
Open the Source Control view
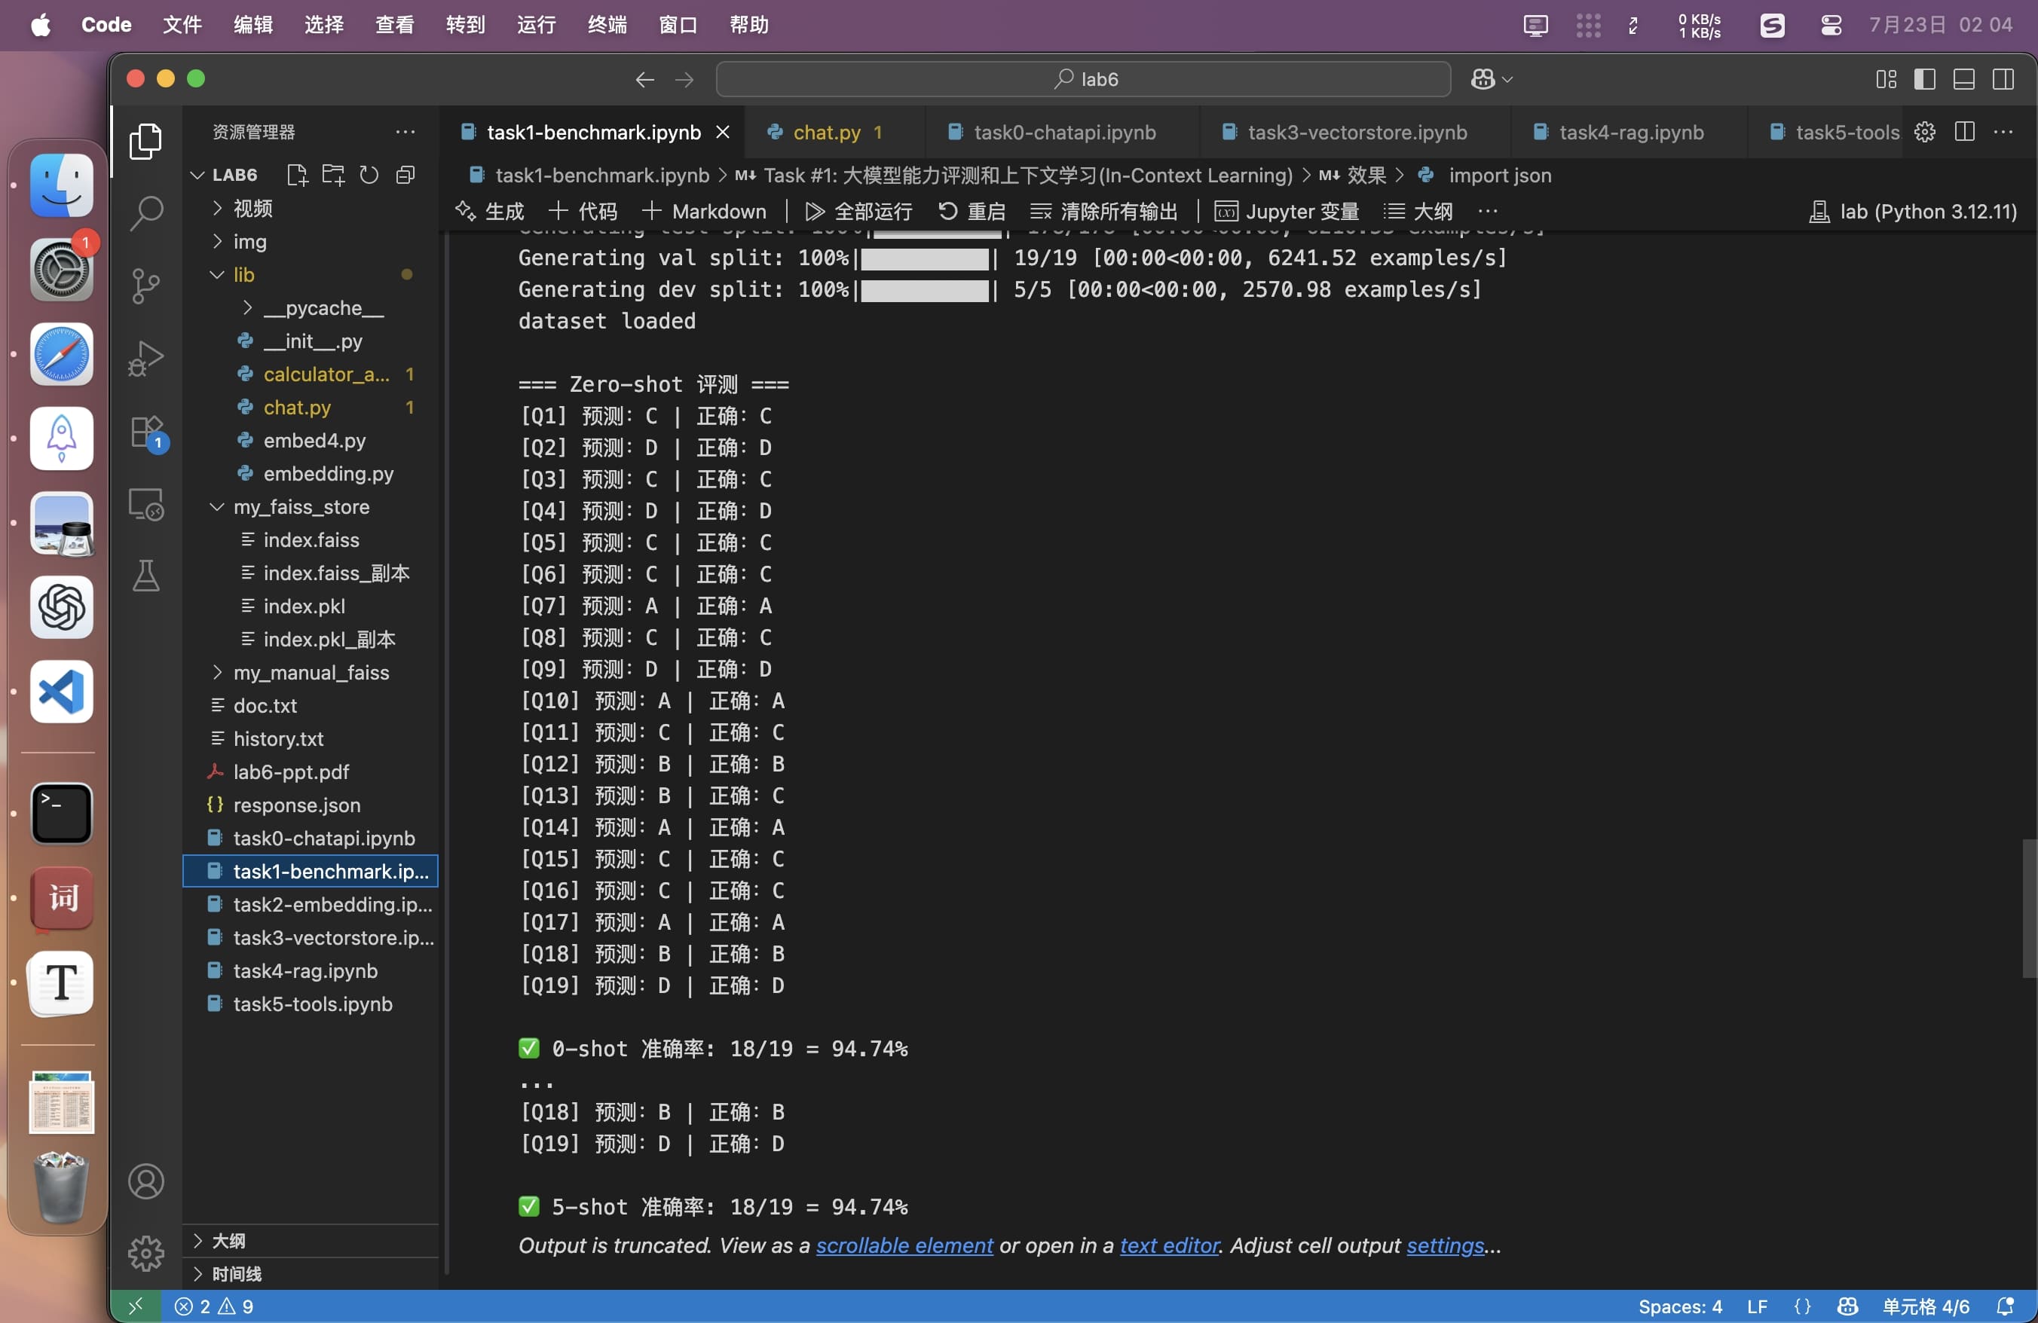click(145, 285)
